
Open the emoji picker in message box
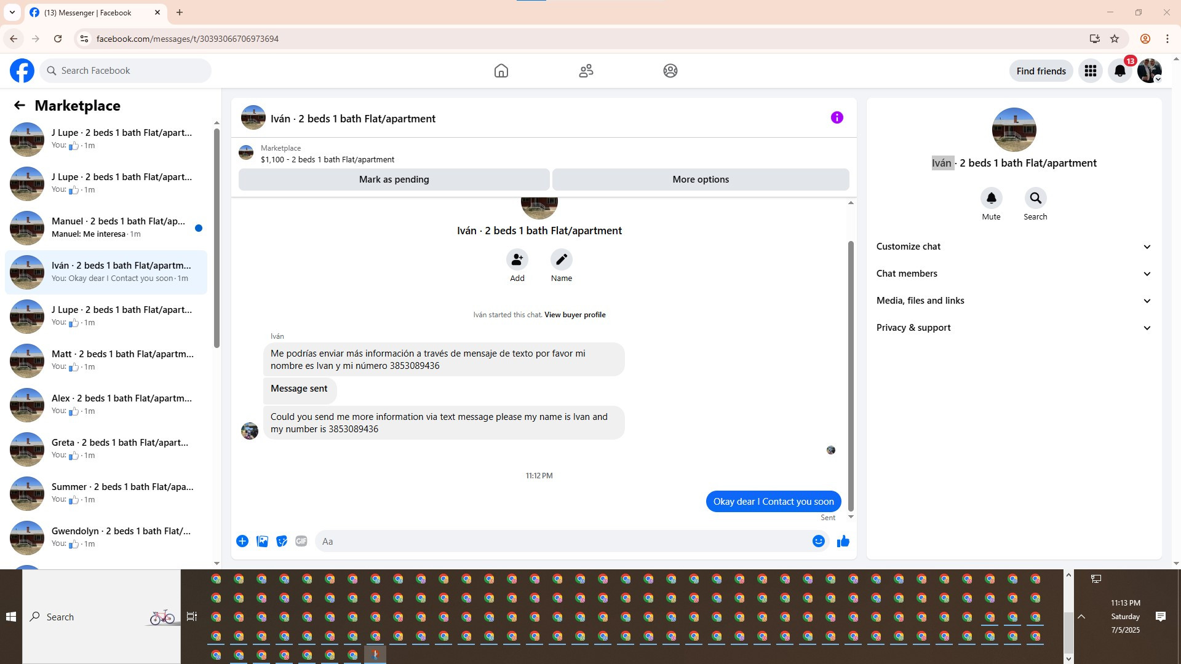pos(818,541)
